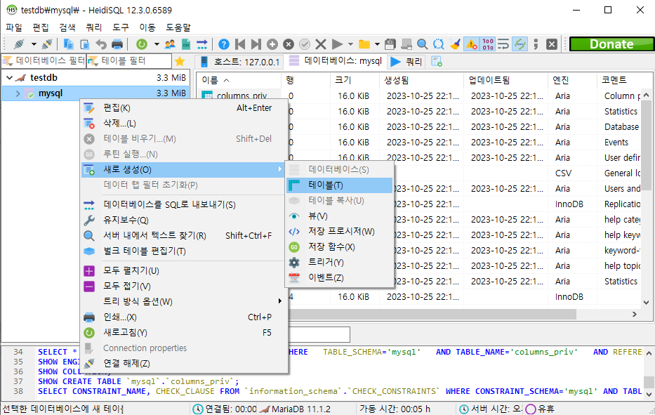Sort table list by 이름 column header
655x415 pixels.
[x=239, y=80]
